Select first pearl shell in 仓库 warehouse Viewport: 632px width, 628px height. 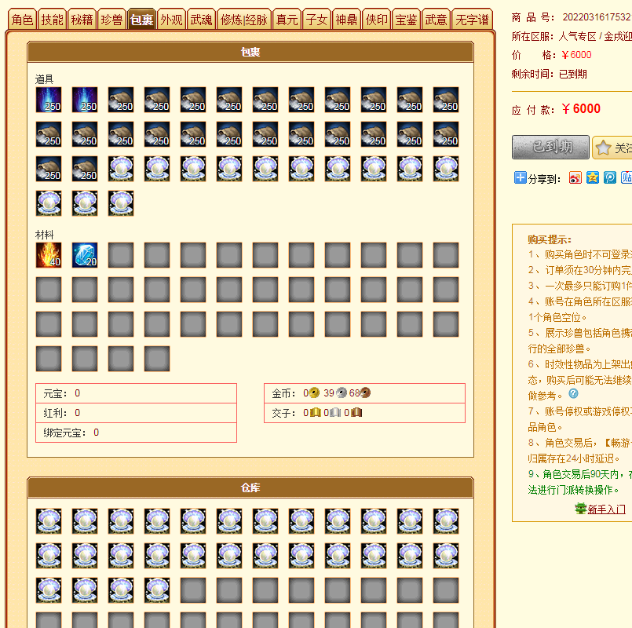point(49,521)
